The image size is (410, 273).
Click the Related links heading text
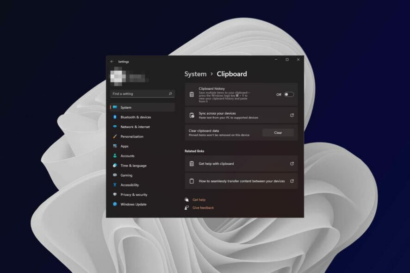click(x=194, y=151)
